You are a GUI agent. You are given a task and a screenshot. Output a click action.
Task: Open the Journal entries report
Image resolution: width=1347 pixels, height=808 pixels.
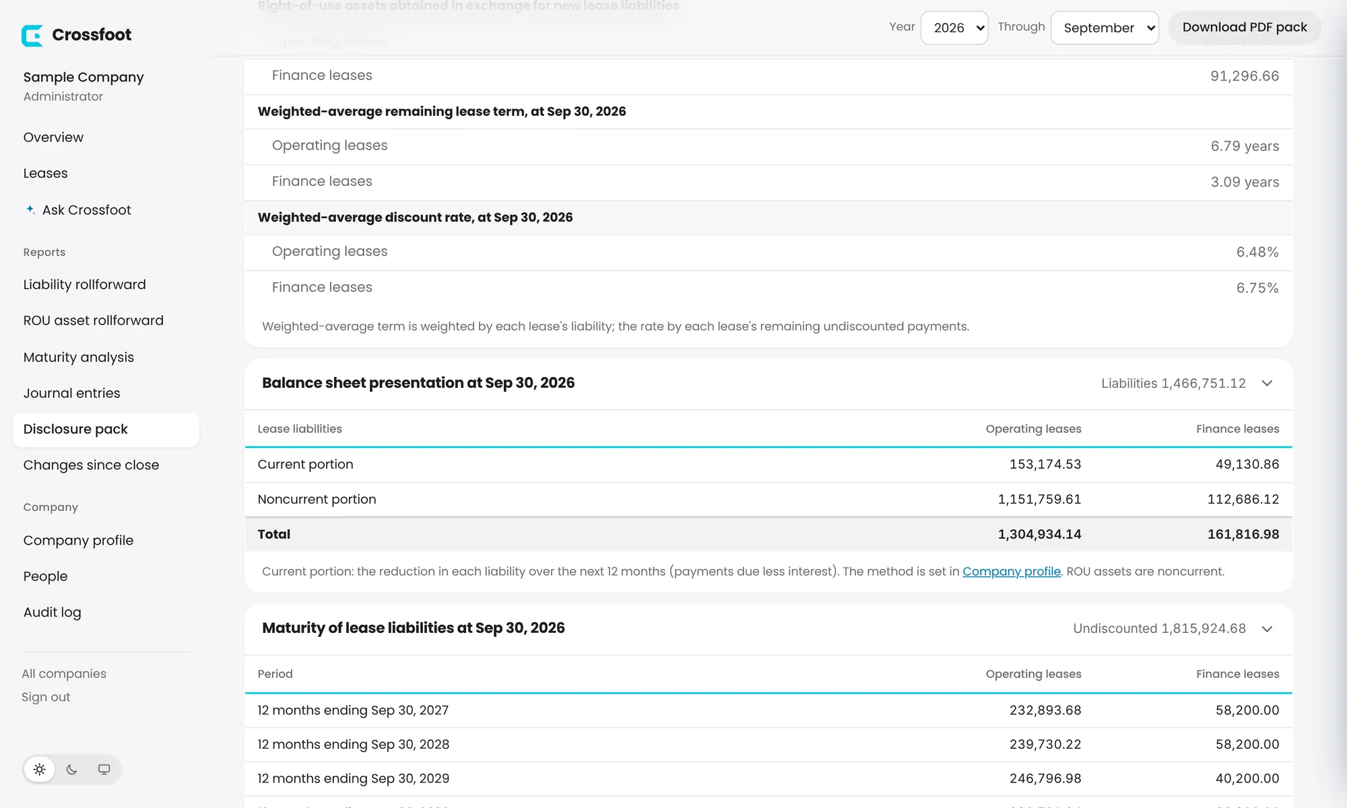point(72,393)
